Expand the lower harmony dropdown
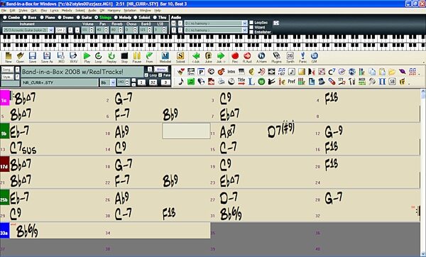The width and height of the screenshot is (426, 257). tap(244, 30)
